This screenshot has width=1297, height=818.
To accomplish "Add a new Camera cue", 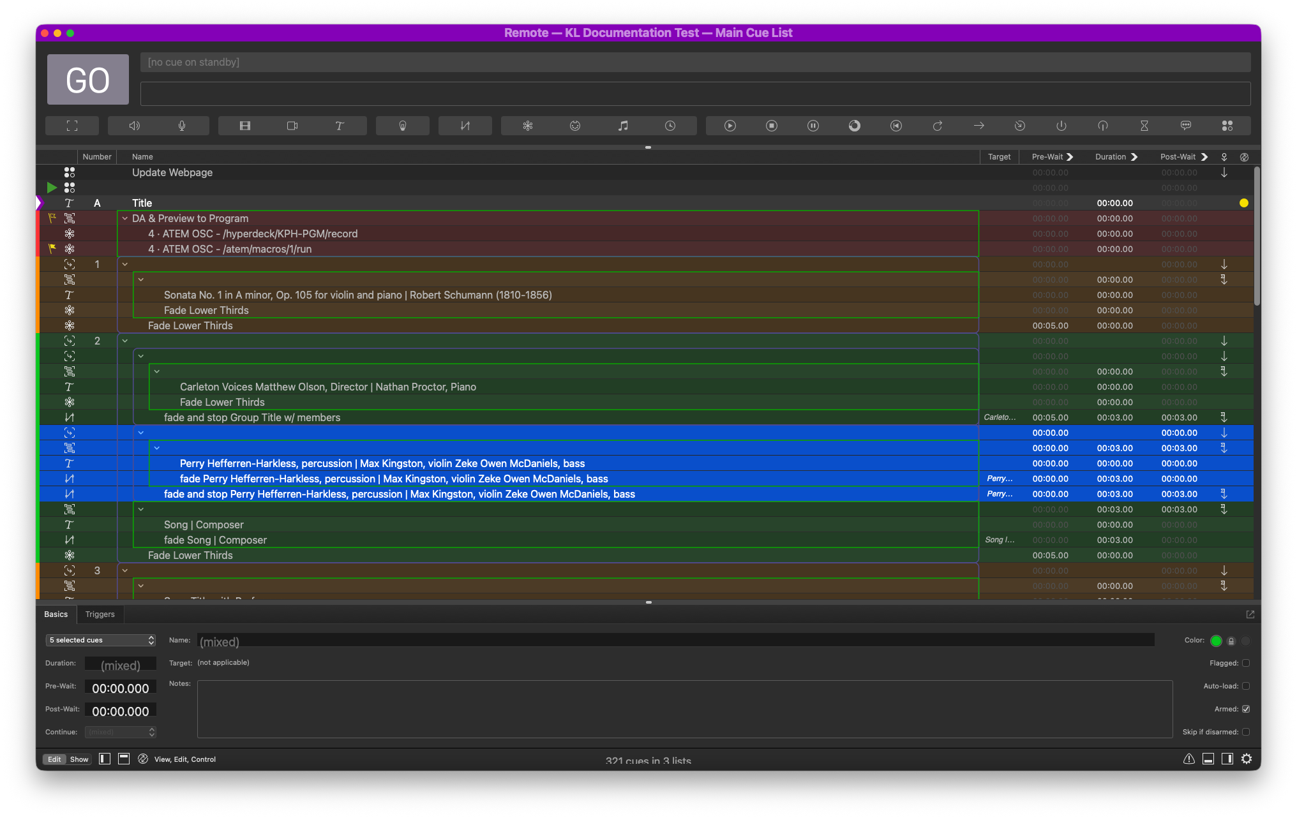I will pyautogui.click(x=292, y=126).
